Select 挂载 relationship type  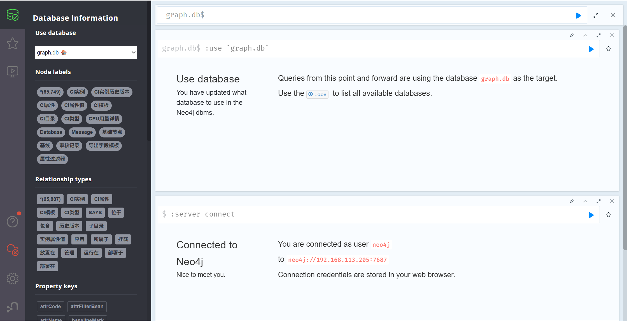[123, 239]
